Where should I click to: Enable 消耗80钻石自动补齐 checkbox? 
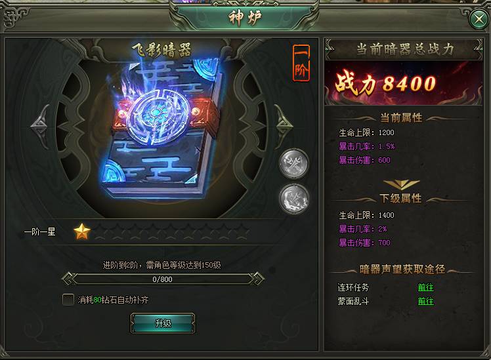(x=68, y=299)
